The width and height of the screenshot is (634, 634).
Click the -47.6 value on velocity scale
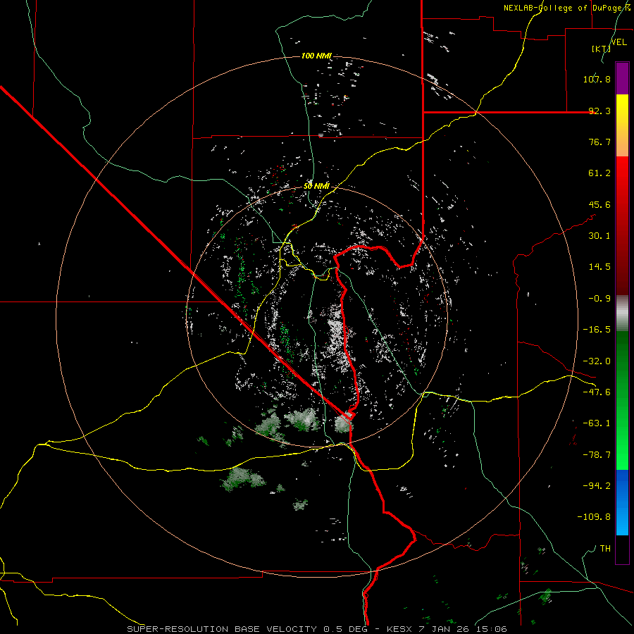point(597,392)
